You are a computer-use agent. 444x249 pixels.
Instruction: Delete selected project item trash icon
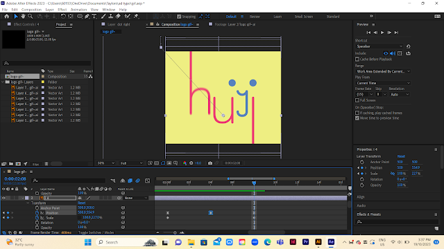(46, 164)
